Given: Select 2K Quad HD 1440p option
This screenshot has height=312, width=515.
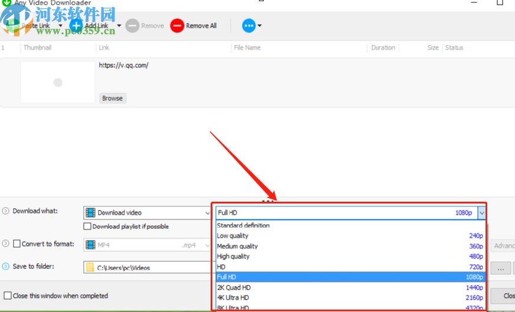Looking at the screenshot, I should [350, 287].
